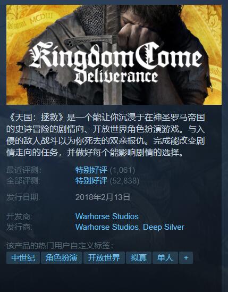Open publisher Deep Silver link

[x=164, y=227]
